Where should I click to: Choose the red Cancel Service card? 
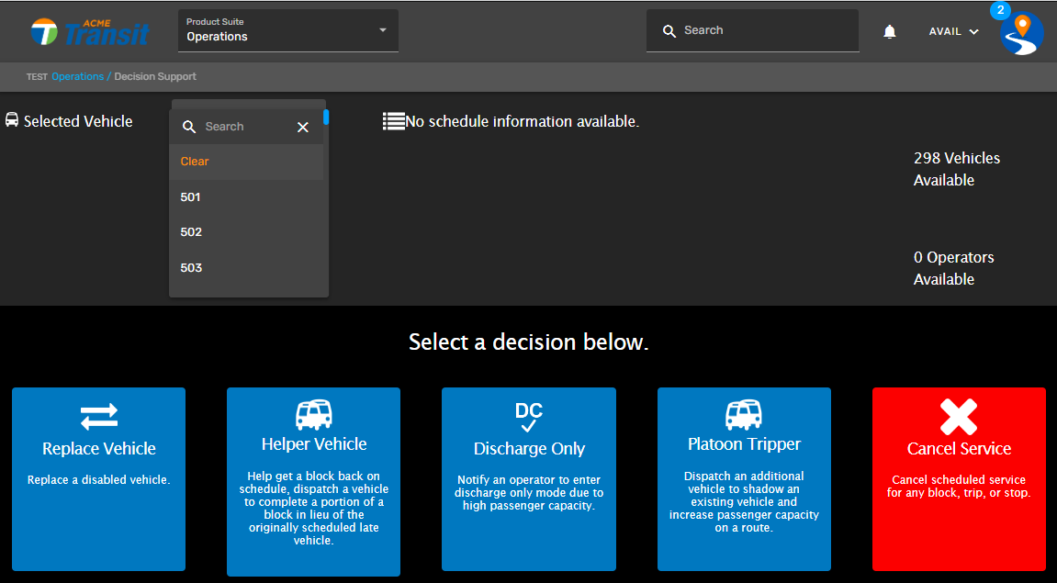pyautogui.click(x=960, y=479)
